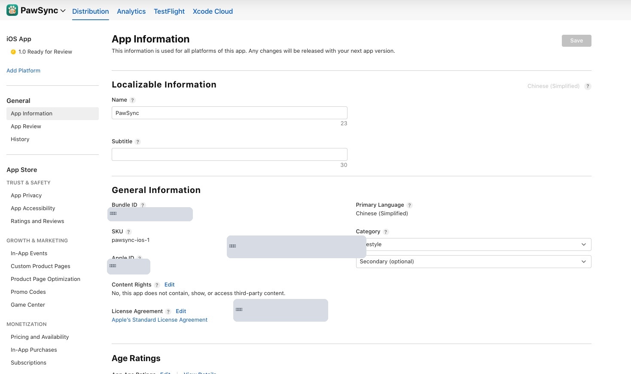Image resolution: width=631 pixels, height=374 pixels.
Task: Click the Chinese (Simplified) primary language value
Action: (x=382, y=214)
